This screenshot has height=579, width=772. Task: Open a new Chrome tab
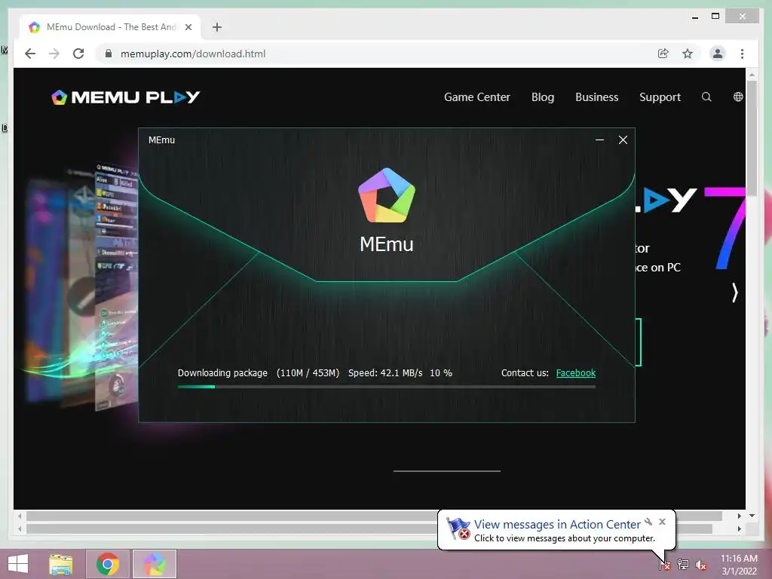pos(216,27)
